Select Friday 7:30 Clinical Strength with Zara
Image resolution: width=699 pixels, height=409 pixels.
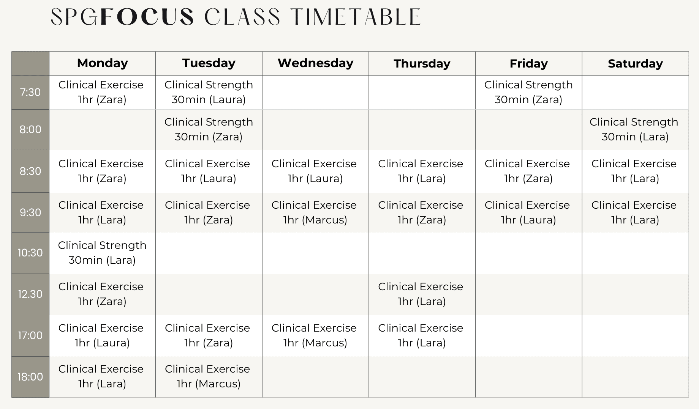[x=528, y=92]
